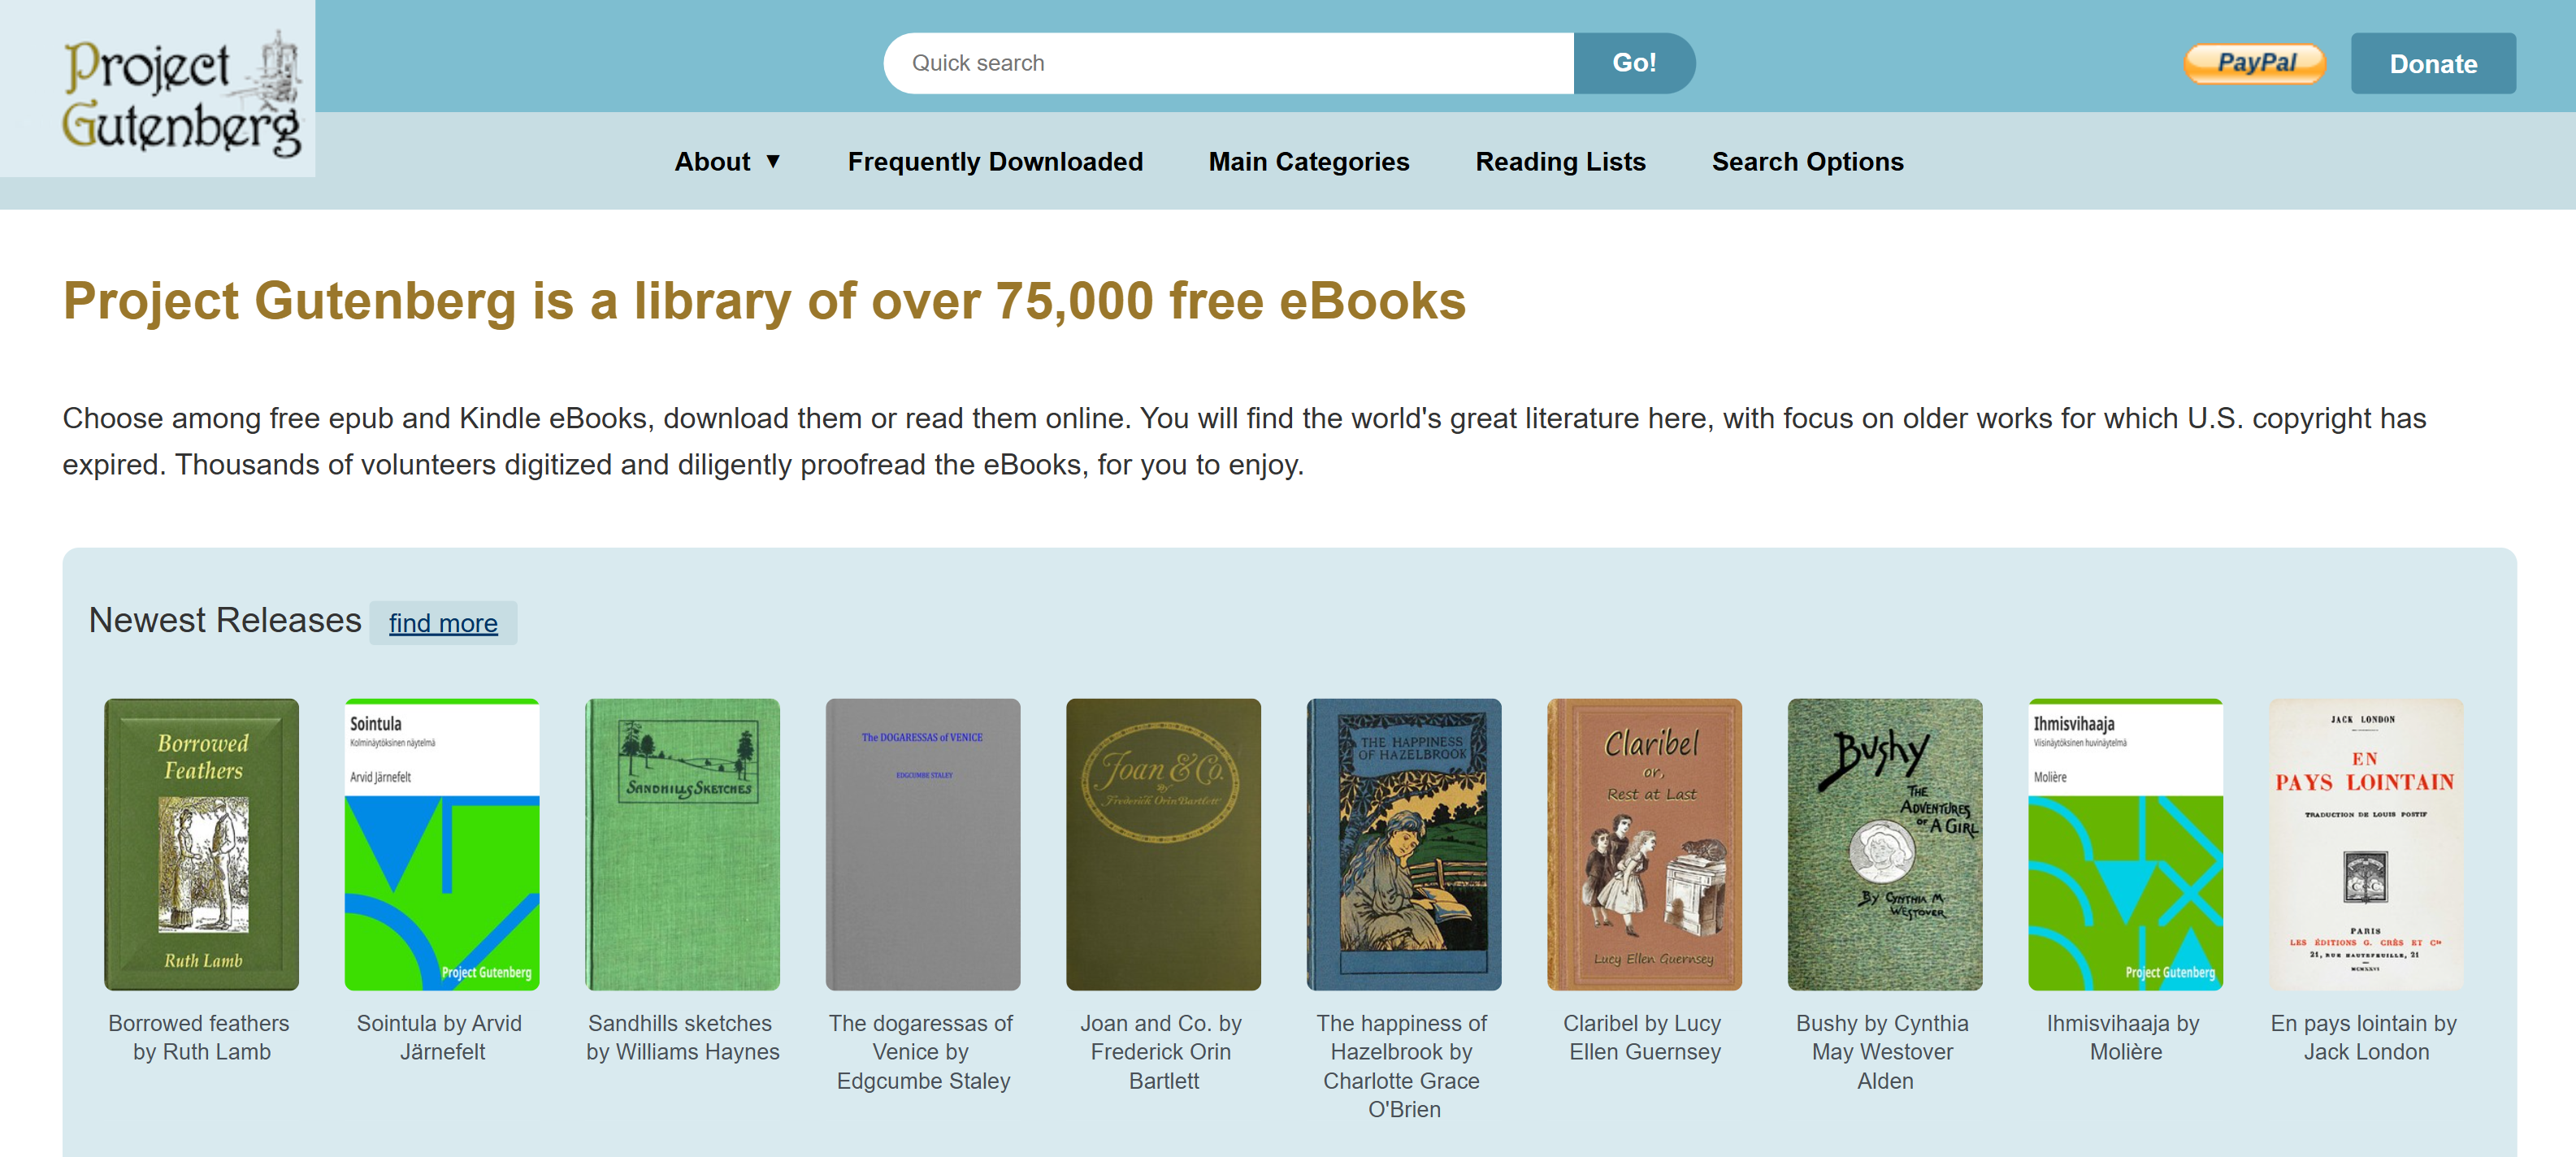The image size is (2576, 1157).
Task: Open the Borrowed Feathers book cover
Action: 201,843
